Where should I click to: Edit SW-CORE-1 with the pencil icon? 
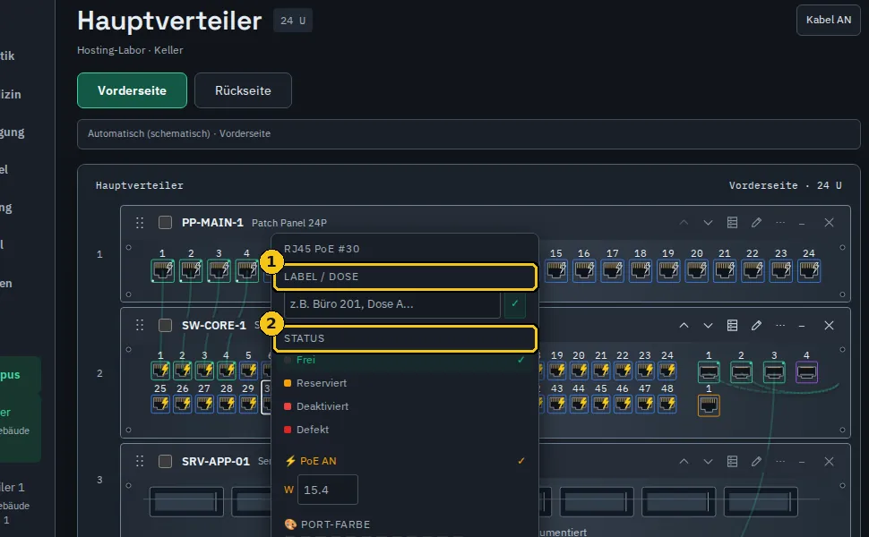pos(756,326)
